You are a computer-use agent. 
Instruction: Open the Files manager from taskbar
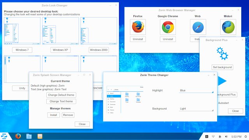pos(29,136)
